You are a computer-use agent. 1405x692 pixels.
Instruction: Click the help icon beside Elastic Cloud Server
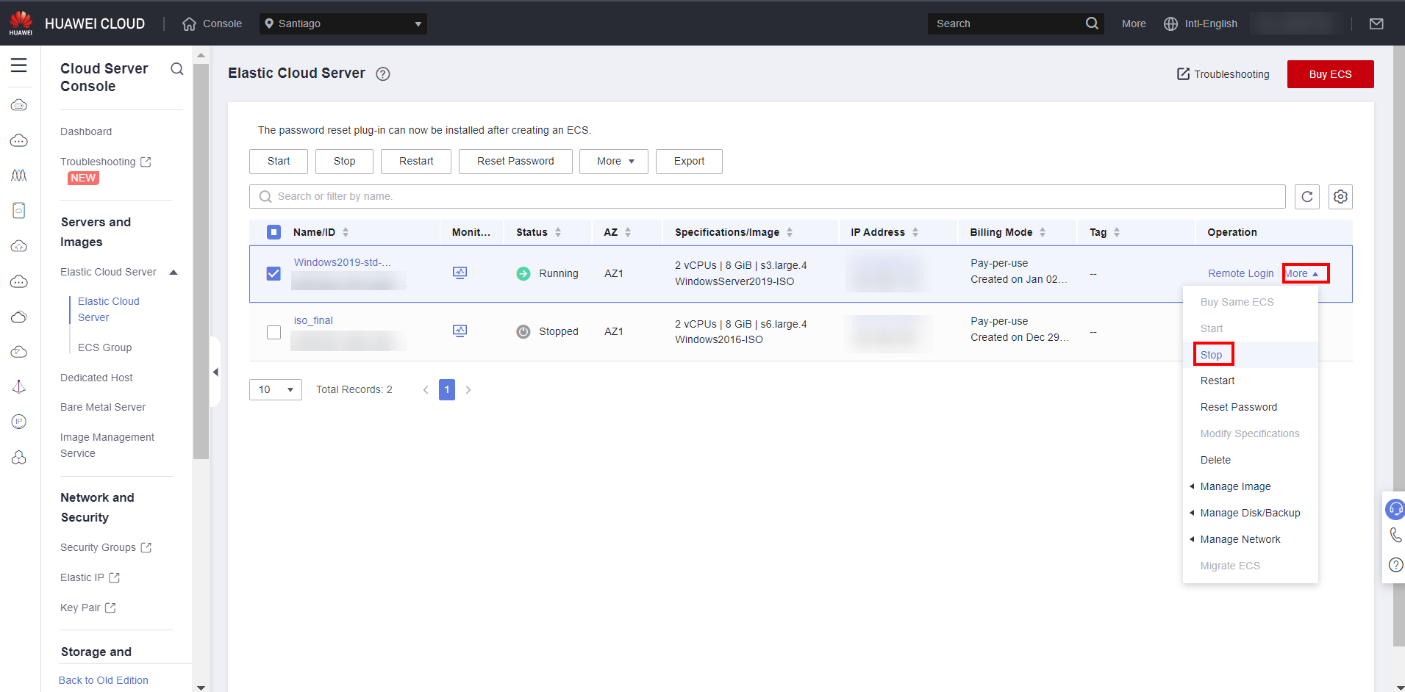coord(383,73)
